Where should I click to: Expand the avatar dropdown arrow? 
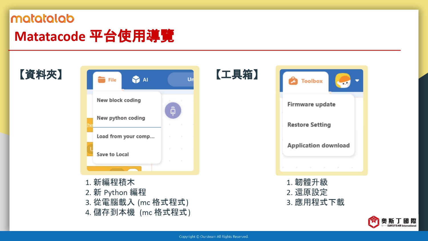[357, 81]
